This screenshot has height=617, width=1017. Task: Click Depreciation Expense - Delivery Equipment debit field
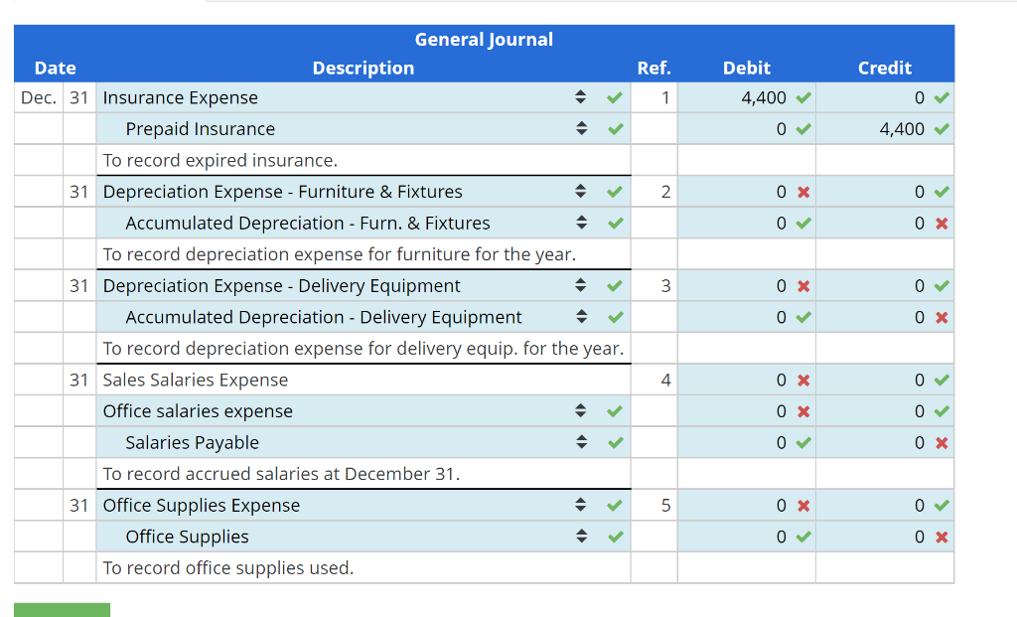coord(747,285)
